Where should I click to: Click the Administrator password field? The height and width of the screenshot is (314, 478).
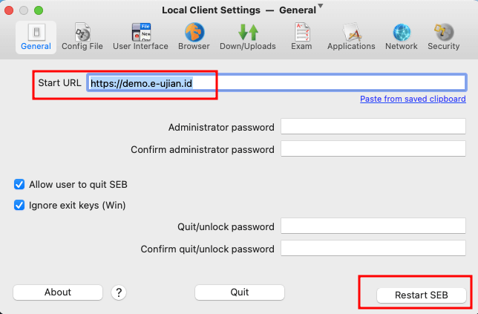(x=373, y=126)
